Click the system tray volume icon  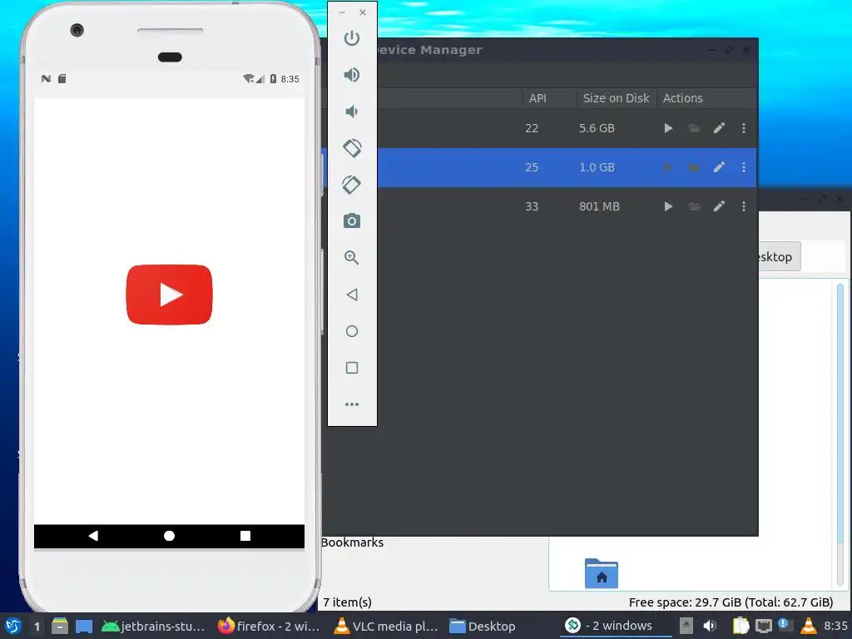(709, 626)
